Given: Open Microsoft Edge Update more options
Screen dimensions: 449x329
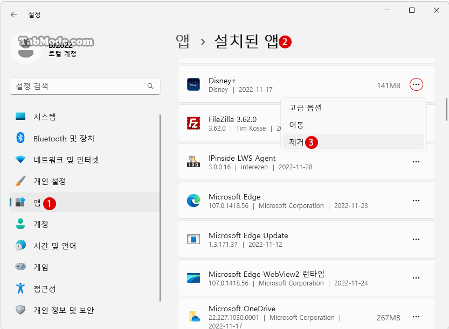Looking at the screenshot, I should tap(416, 239).
